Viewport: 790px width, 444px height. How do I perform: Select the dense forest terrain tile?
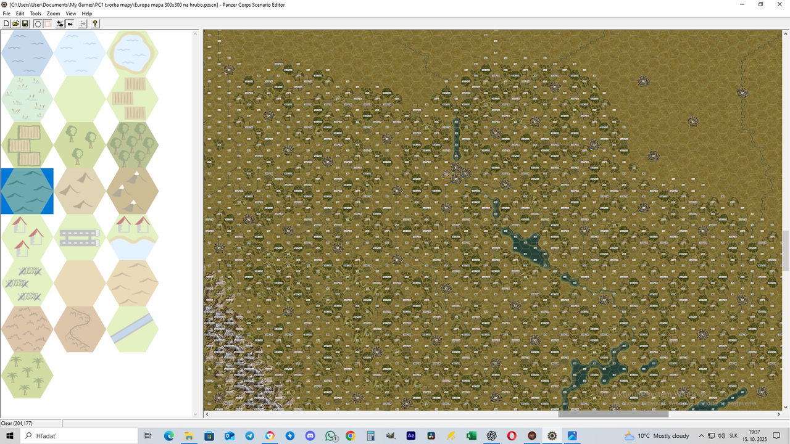click(133, 145)
